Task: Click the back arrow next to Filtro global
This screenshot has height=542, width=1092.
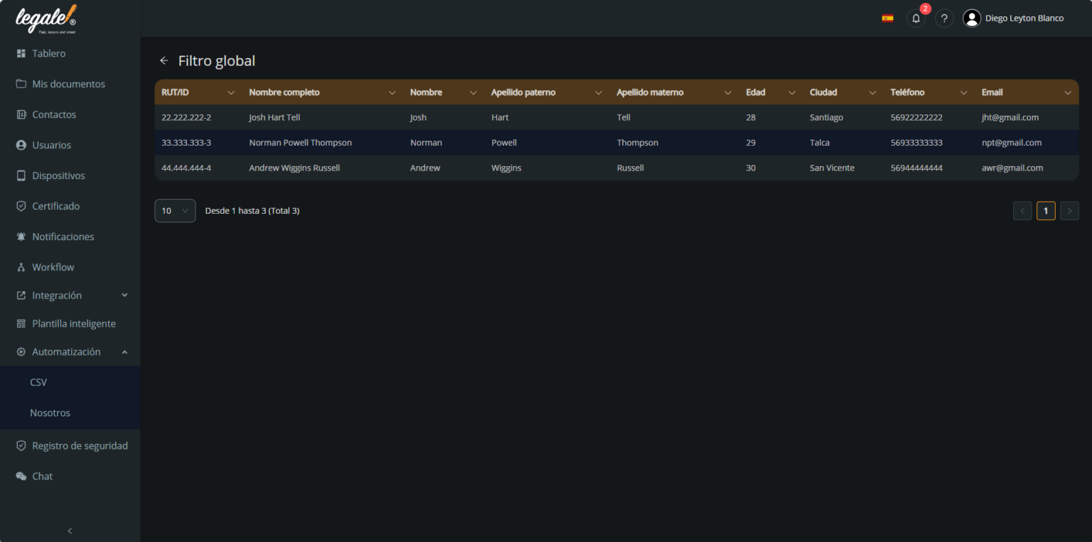Action: (164, 60)
